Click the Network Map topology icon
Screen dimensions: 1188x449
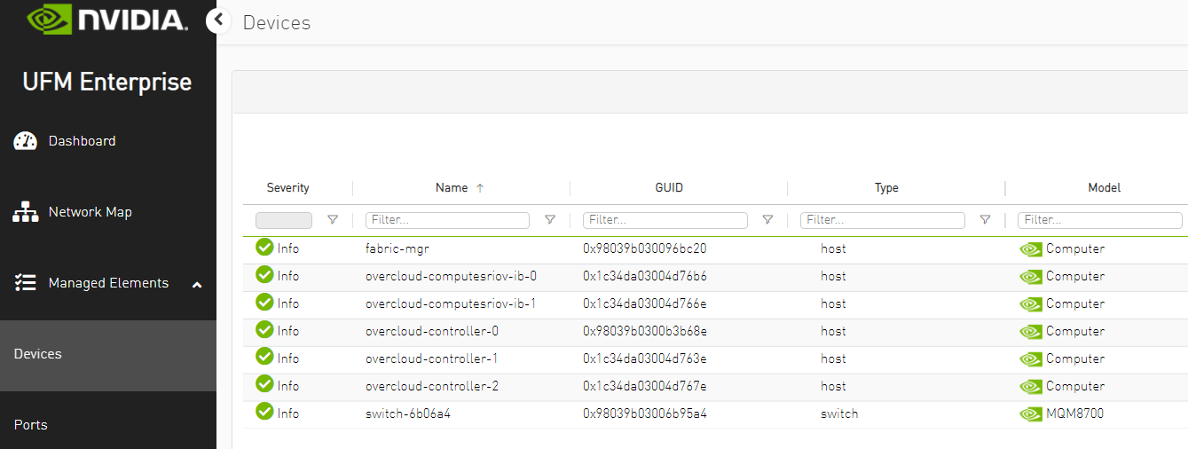point(26,212)
